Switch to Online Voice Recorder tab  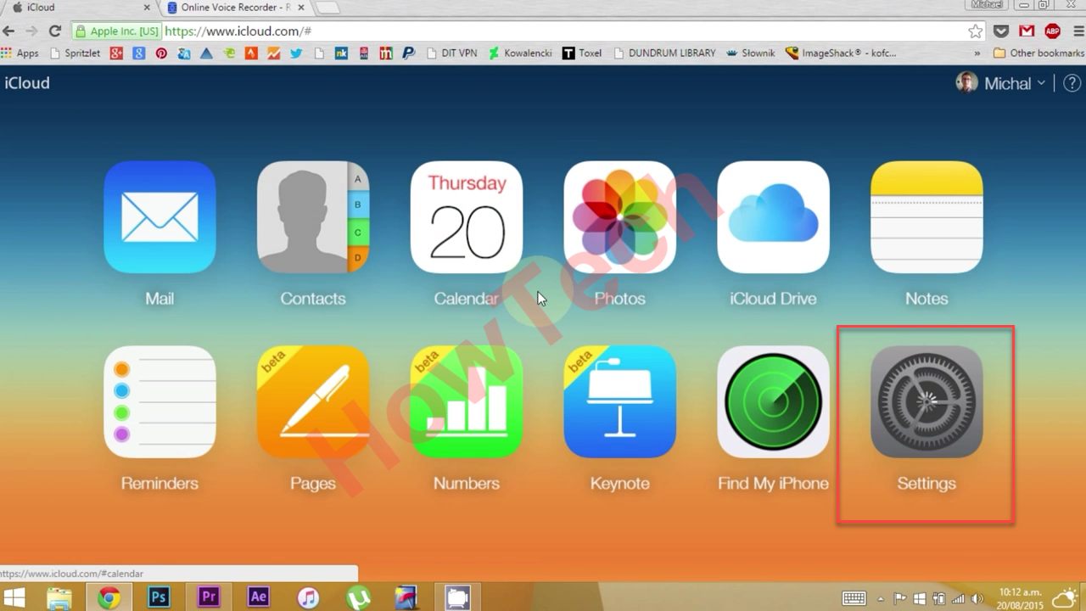pyautogui.click(x=233, y=8)
